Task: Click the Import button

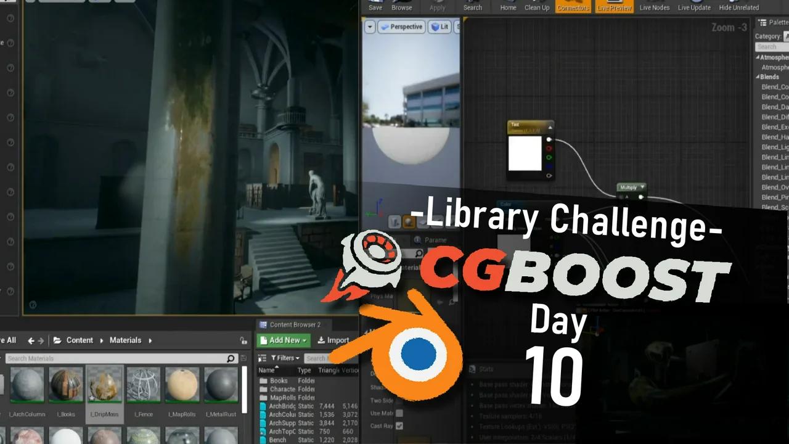Action: [x=333, y=340]
